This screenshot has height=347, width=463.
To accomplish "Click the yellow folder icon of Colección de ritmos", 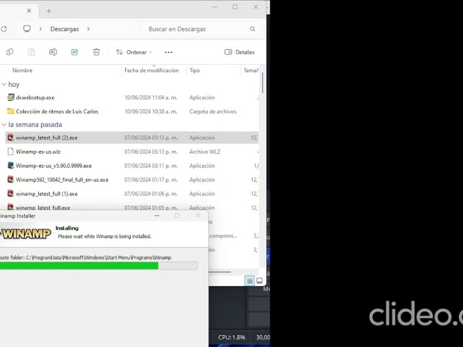I will click(10, 111).
